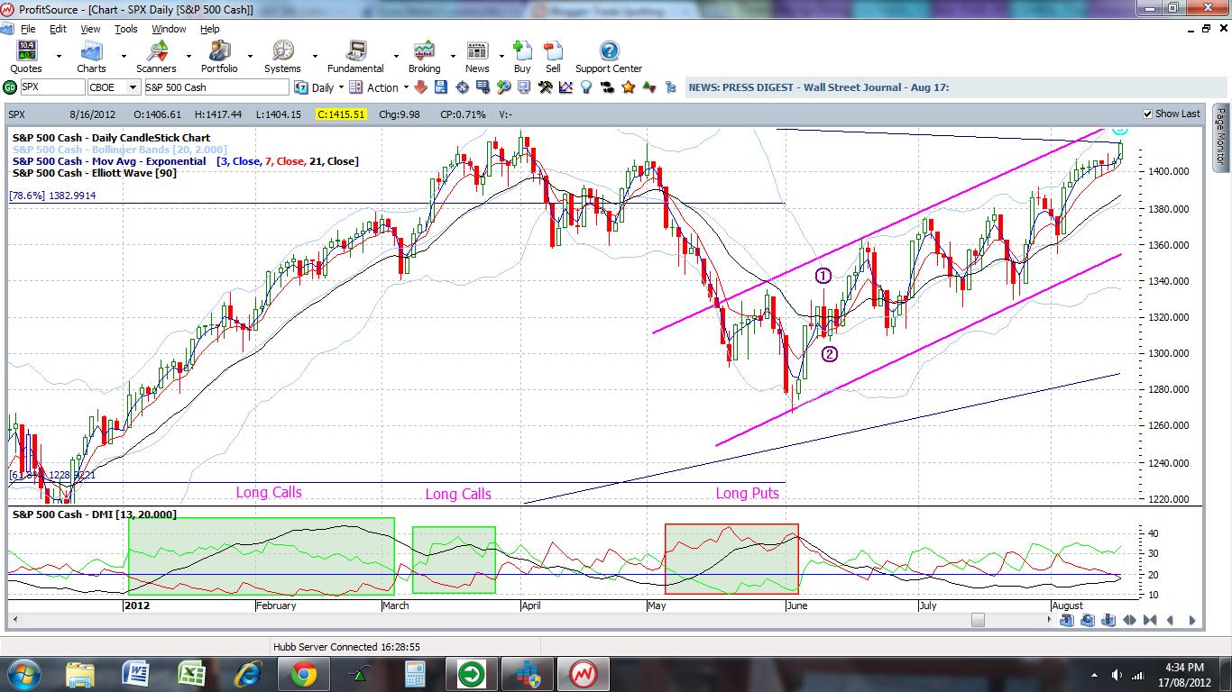Click the Sell icon
The height and width of the screenshot is (692, 1232).
[553, 57]
